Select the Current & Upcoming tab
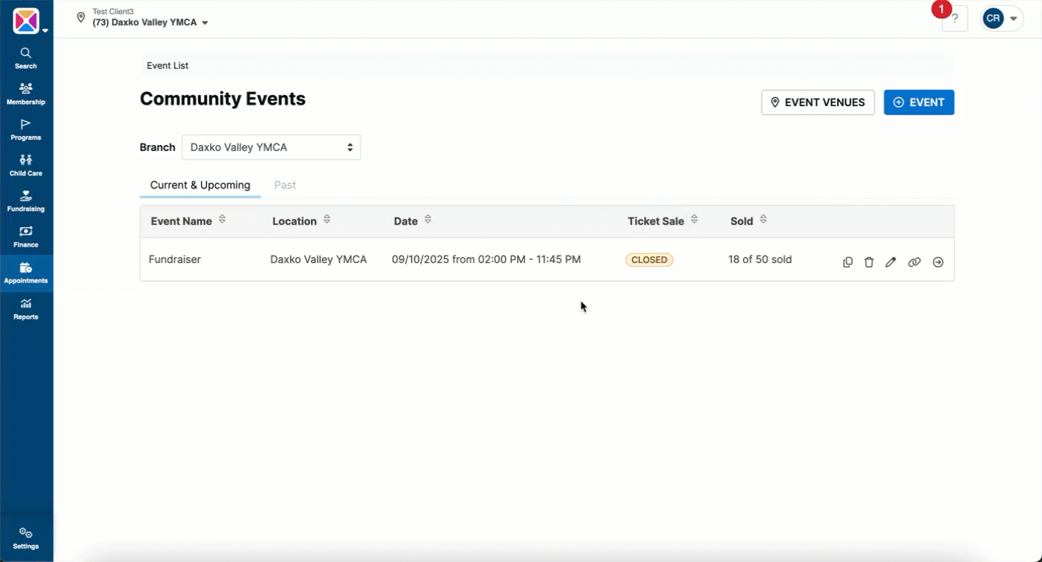Image resolution: width=1042 pixels, height=562 pixels. [200, 185]
